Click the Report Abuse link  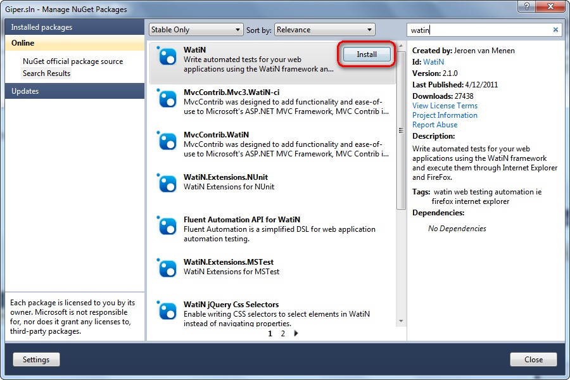[x=434, y=125]
